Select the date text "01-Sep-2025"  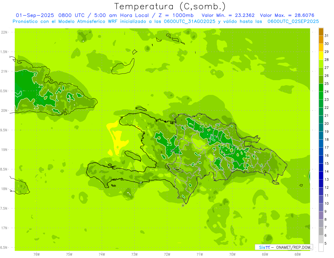pyautogui.click(x=35, y=15)
